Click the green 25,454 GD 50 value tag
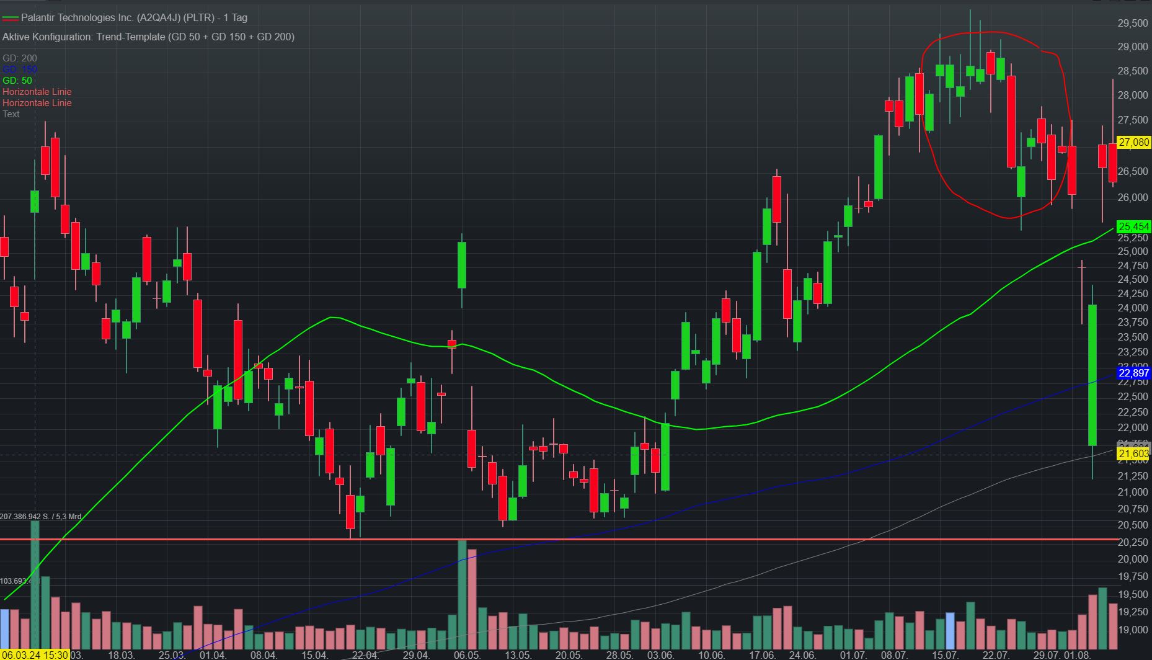Image resolution: width=1152 pixels, height=660 pixels. click(x=1133, y=226)
